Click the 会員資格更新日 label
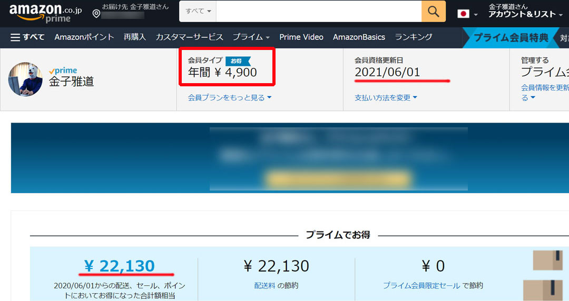 (x=379, y=60)
